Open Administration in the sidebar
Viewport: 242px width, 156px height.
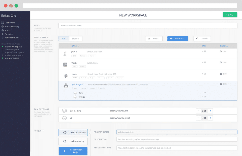[11, 37]
